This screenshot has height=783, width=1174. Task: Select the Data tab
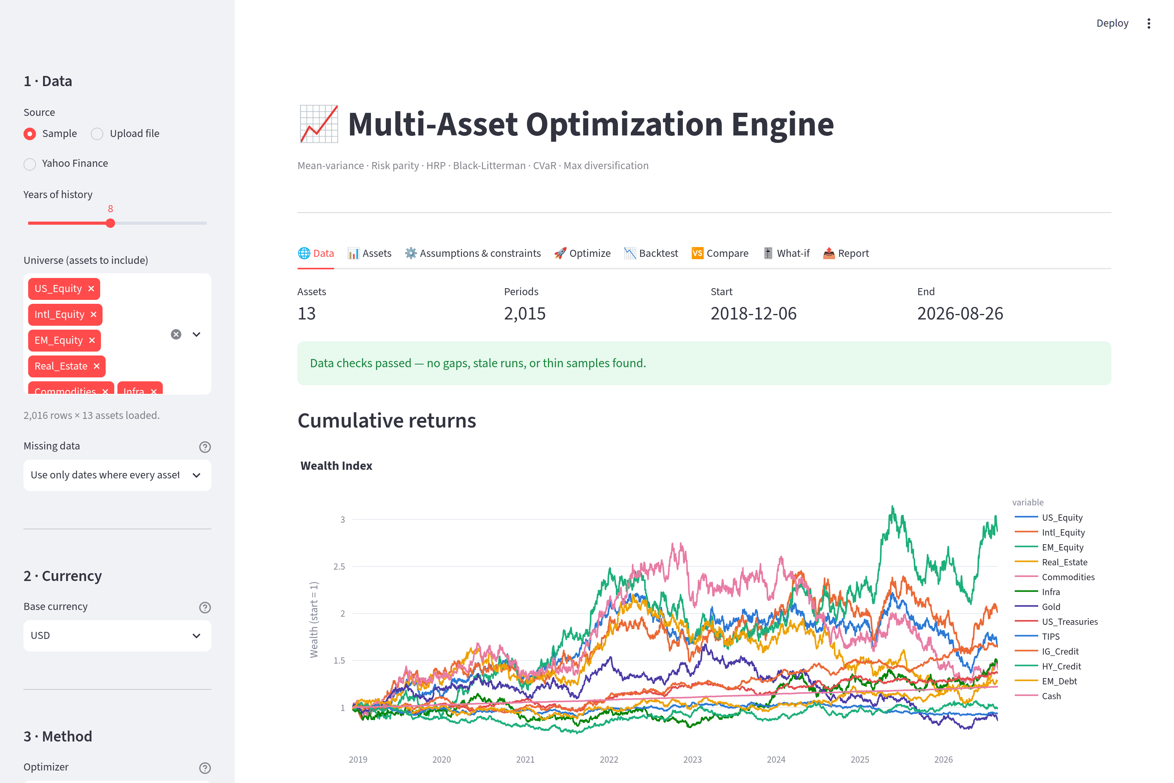tap(316, 253)
